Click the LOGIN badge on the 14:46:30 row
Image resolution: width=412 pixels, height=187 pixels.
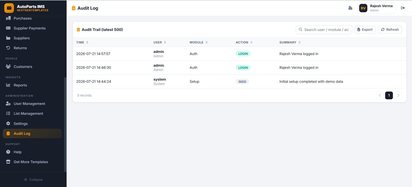tap(243, 68)
